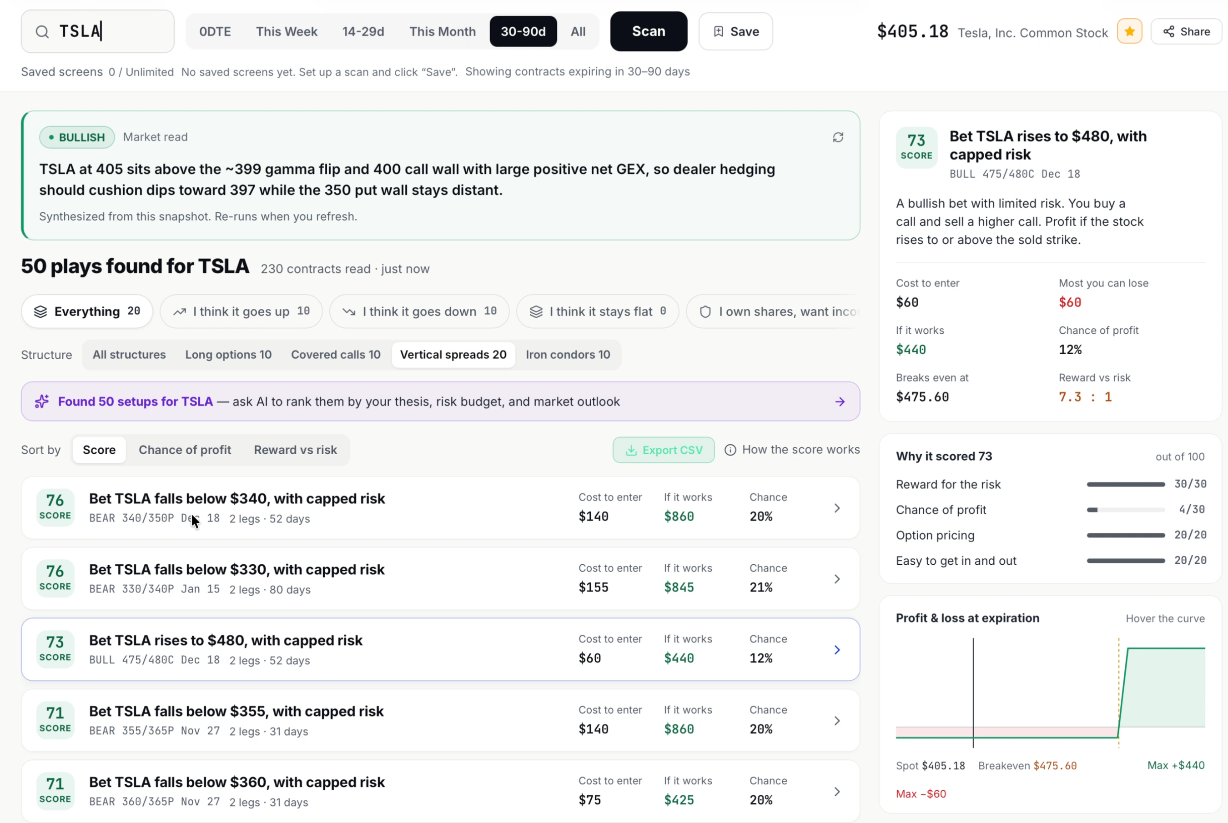This screenshot has height=823, width=1228.
Task: Filter by I think it goes down
Action: pyautogui.click(x=419, y=311)
